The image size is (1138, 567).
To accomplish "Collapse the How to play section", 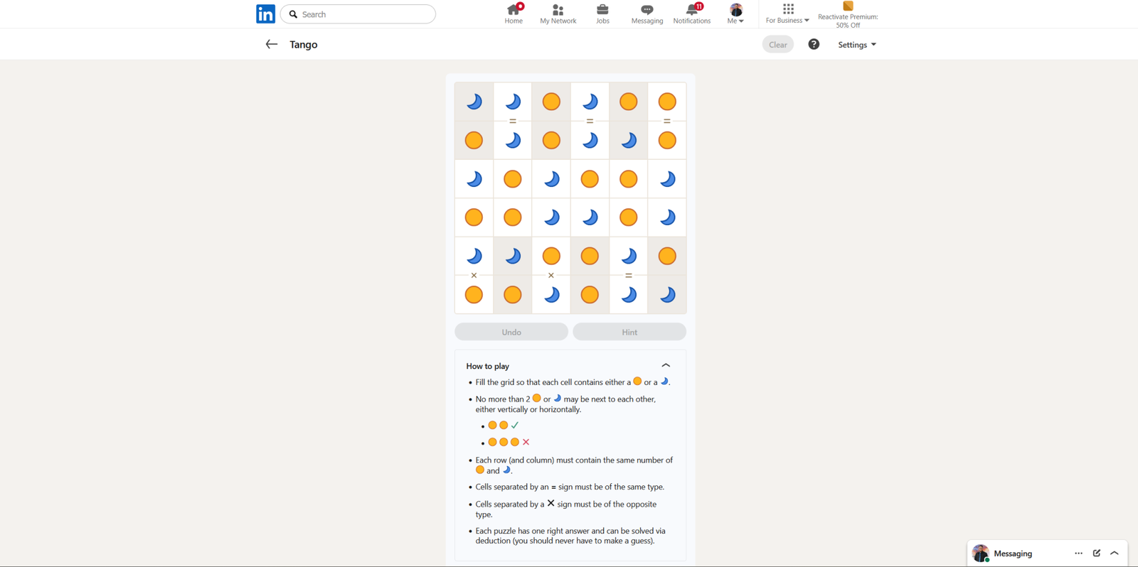I will click(x=666, y=365).
